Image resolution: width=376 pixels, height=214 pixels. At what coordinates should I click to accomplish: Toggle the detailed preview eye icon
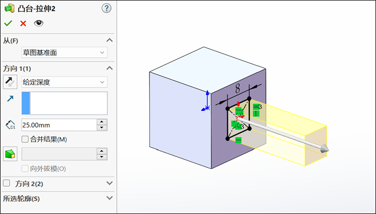coord(39,23)
